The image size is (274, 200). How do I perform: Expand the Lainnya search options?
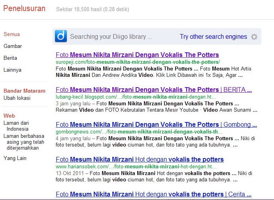click(12, 70)
